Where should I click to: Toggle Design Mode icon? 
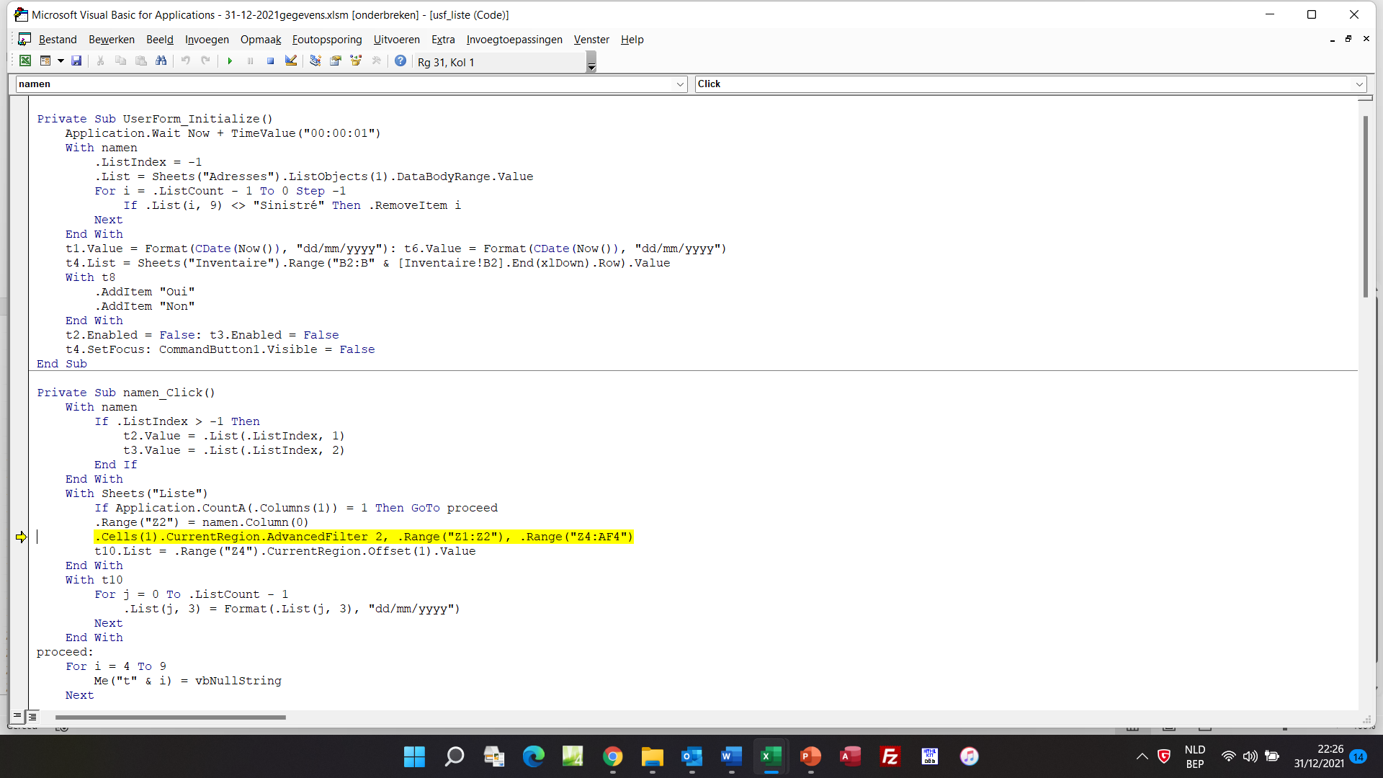291,61
